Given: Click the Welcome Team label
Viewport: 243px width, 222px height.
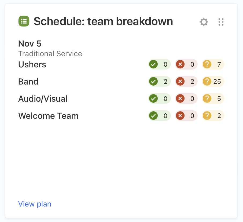Looking at the screenshot, I should click(48, 116).
